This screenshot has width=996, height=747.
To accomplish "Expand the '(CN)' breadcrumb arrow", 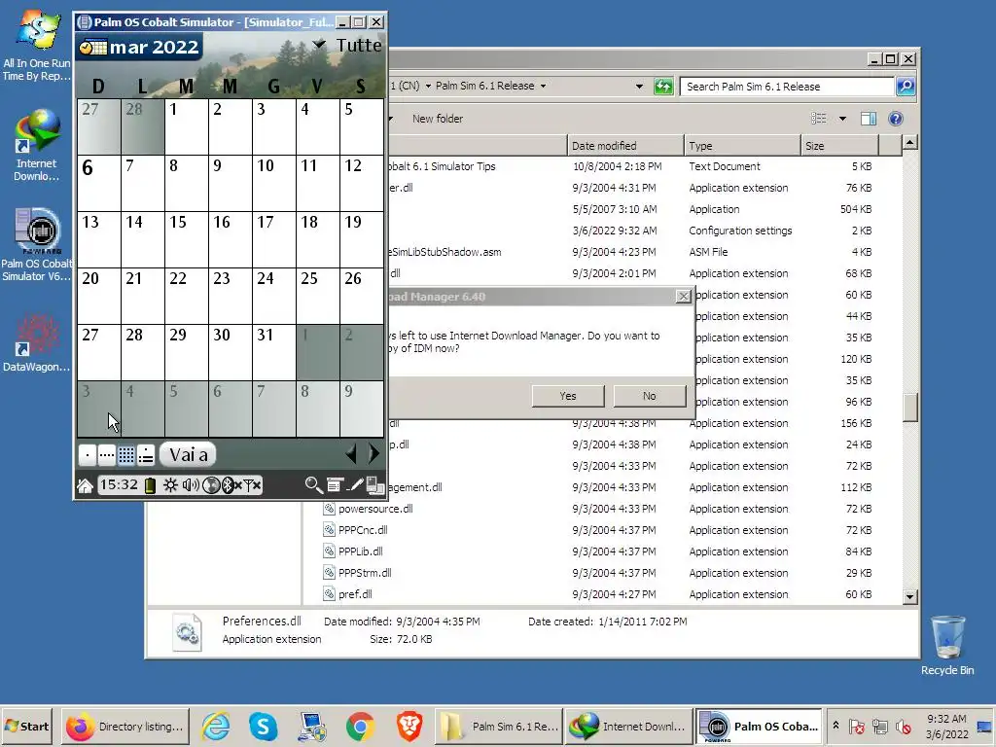I will click(x=428, y=87).
